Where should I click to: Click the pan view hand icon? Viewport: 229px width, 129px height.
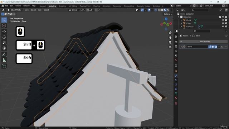(x=170, y=37)
